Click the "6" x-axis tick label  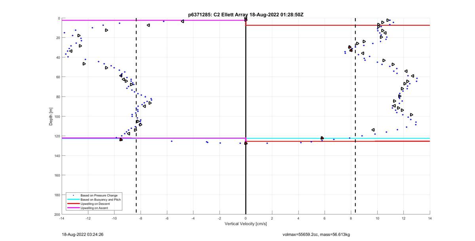[x=325, y=218]
